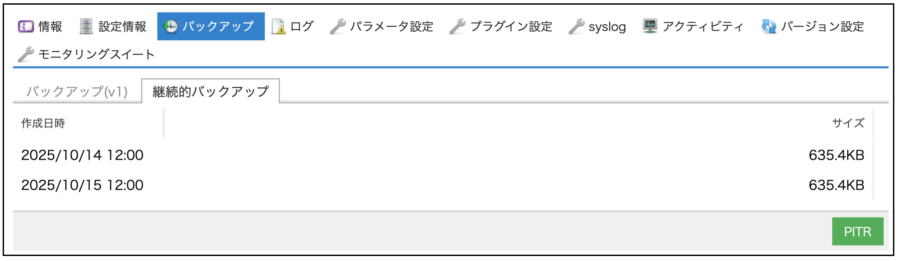Click the バージョン設定 refresh icon

(x=769, y=26)
